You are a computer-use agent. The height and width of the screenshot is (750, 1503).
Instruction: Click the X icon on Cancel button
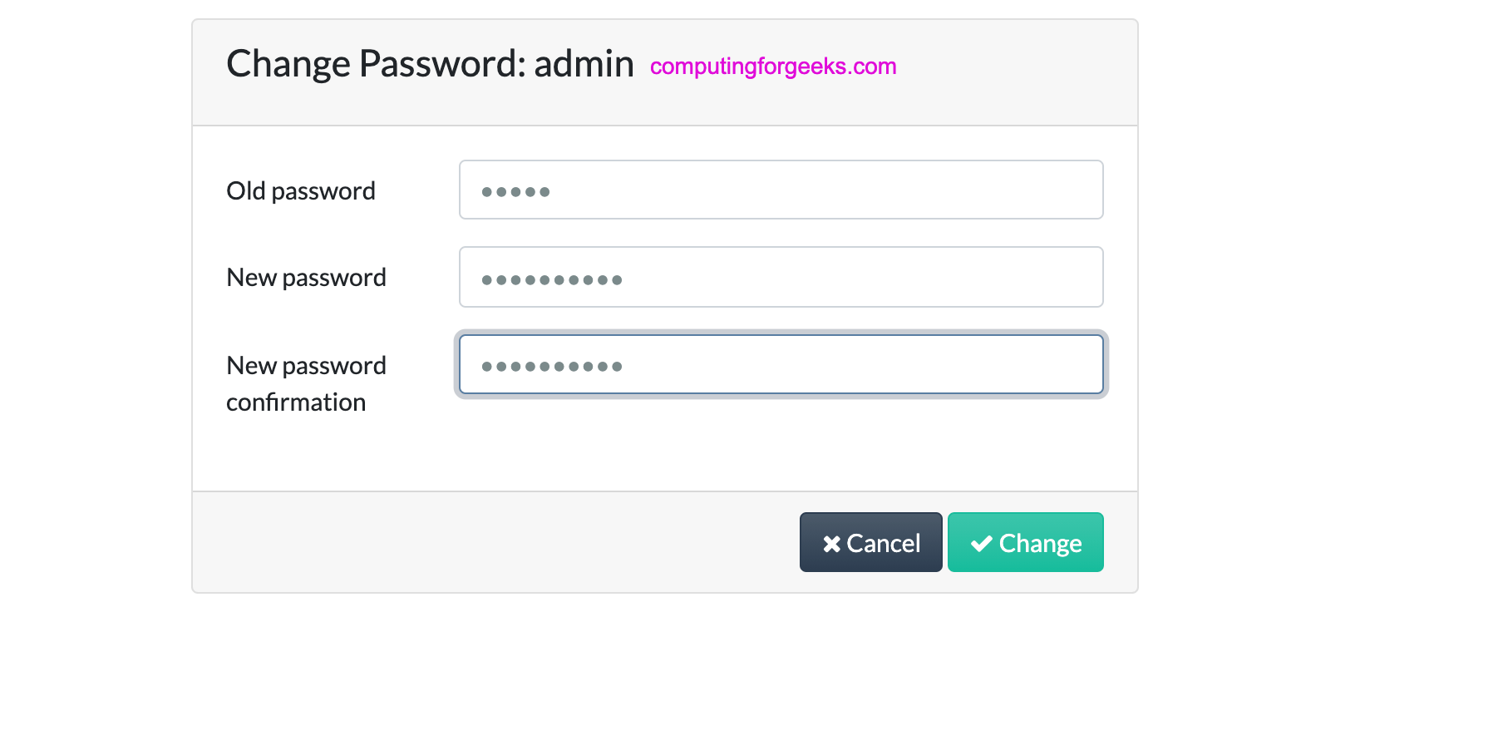[831, 544]
